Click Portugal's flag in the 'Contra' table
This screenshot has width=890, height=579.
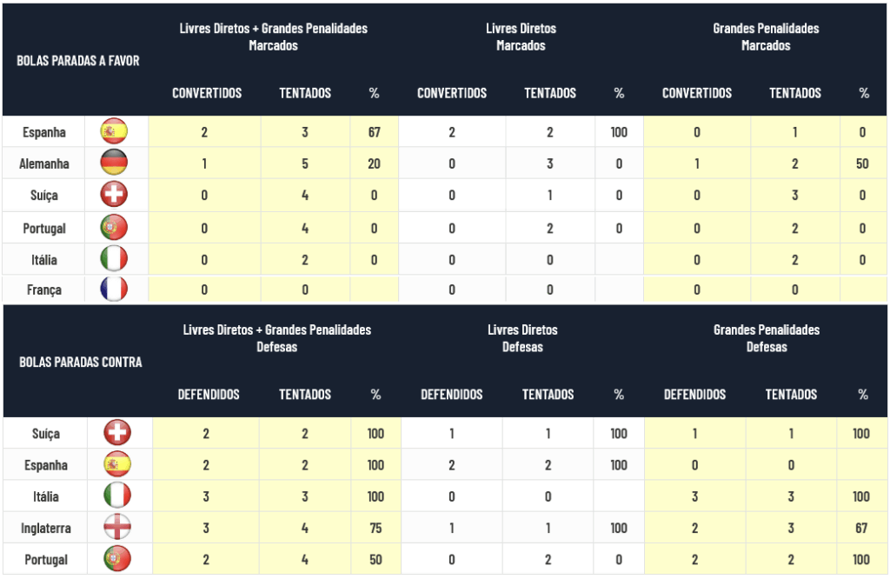point(116,559)
